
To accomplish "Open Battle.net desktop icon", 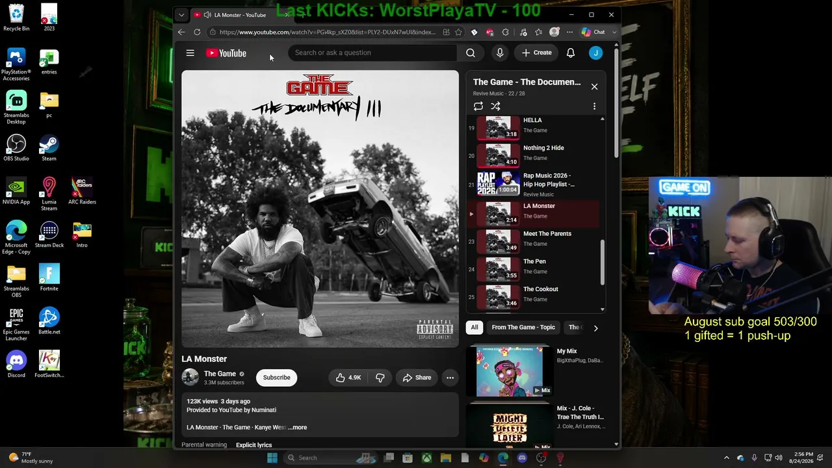I will pyautogui.click(x=49, y=321).
